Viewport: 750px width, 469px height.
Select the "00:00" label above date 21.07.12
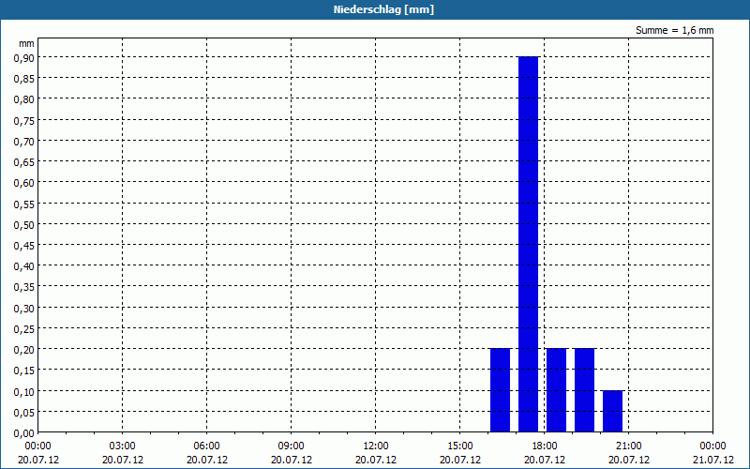(712, 446)
